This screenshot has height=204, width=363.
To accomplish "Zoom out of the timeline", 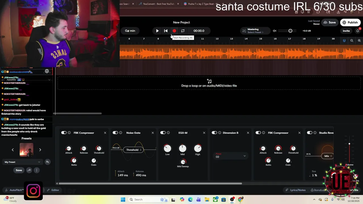I will [352, 41].
